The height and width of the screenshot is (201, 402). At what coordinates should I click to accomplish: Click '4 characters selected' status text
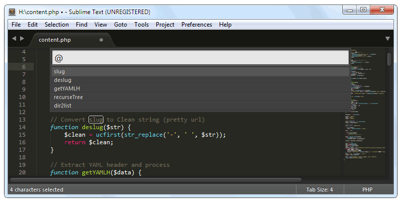[x=36, y=190]
